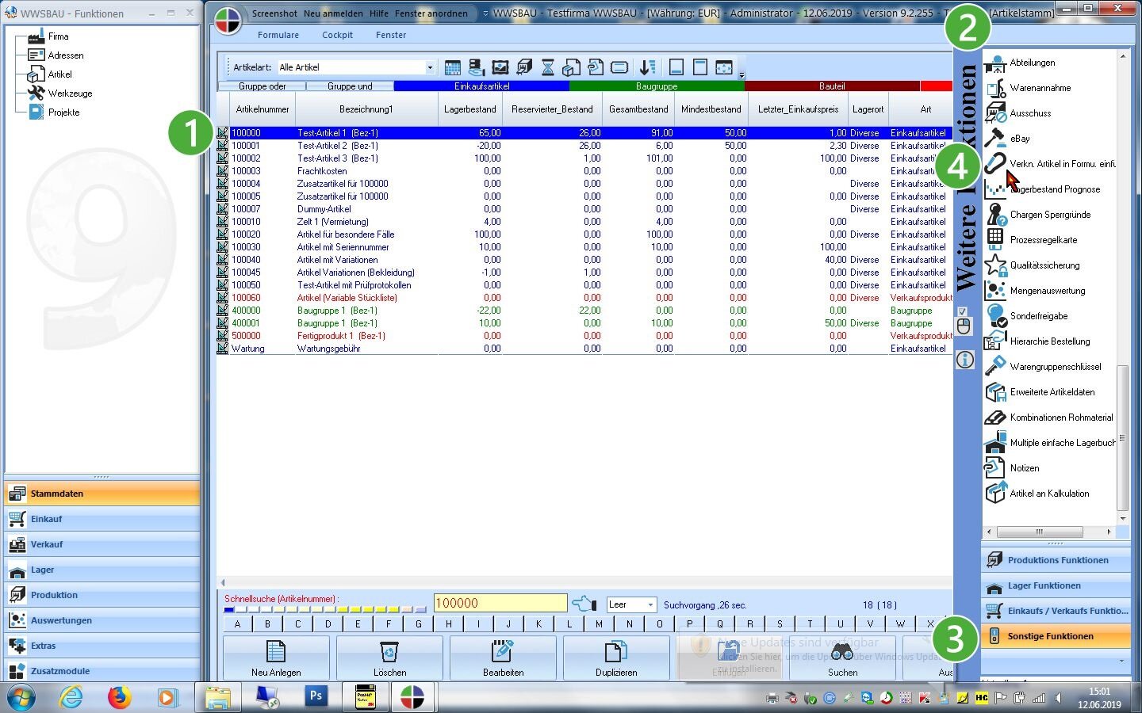Open the Abteilungen function
The width and height of the screenshot is (1142, 713).
coord(1032,63)
